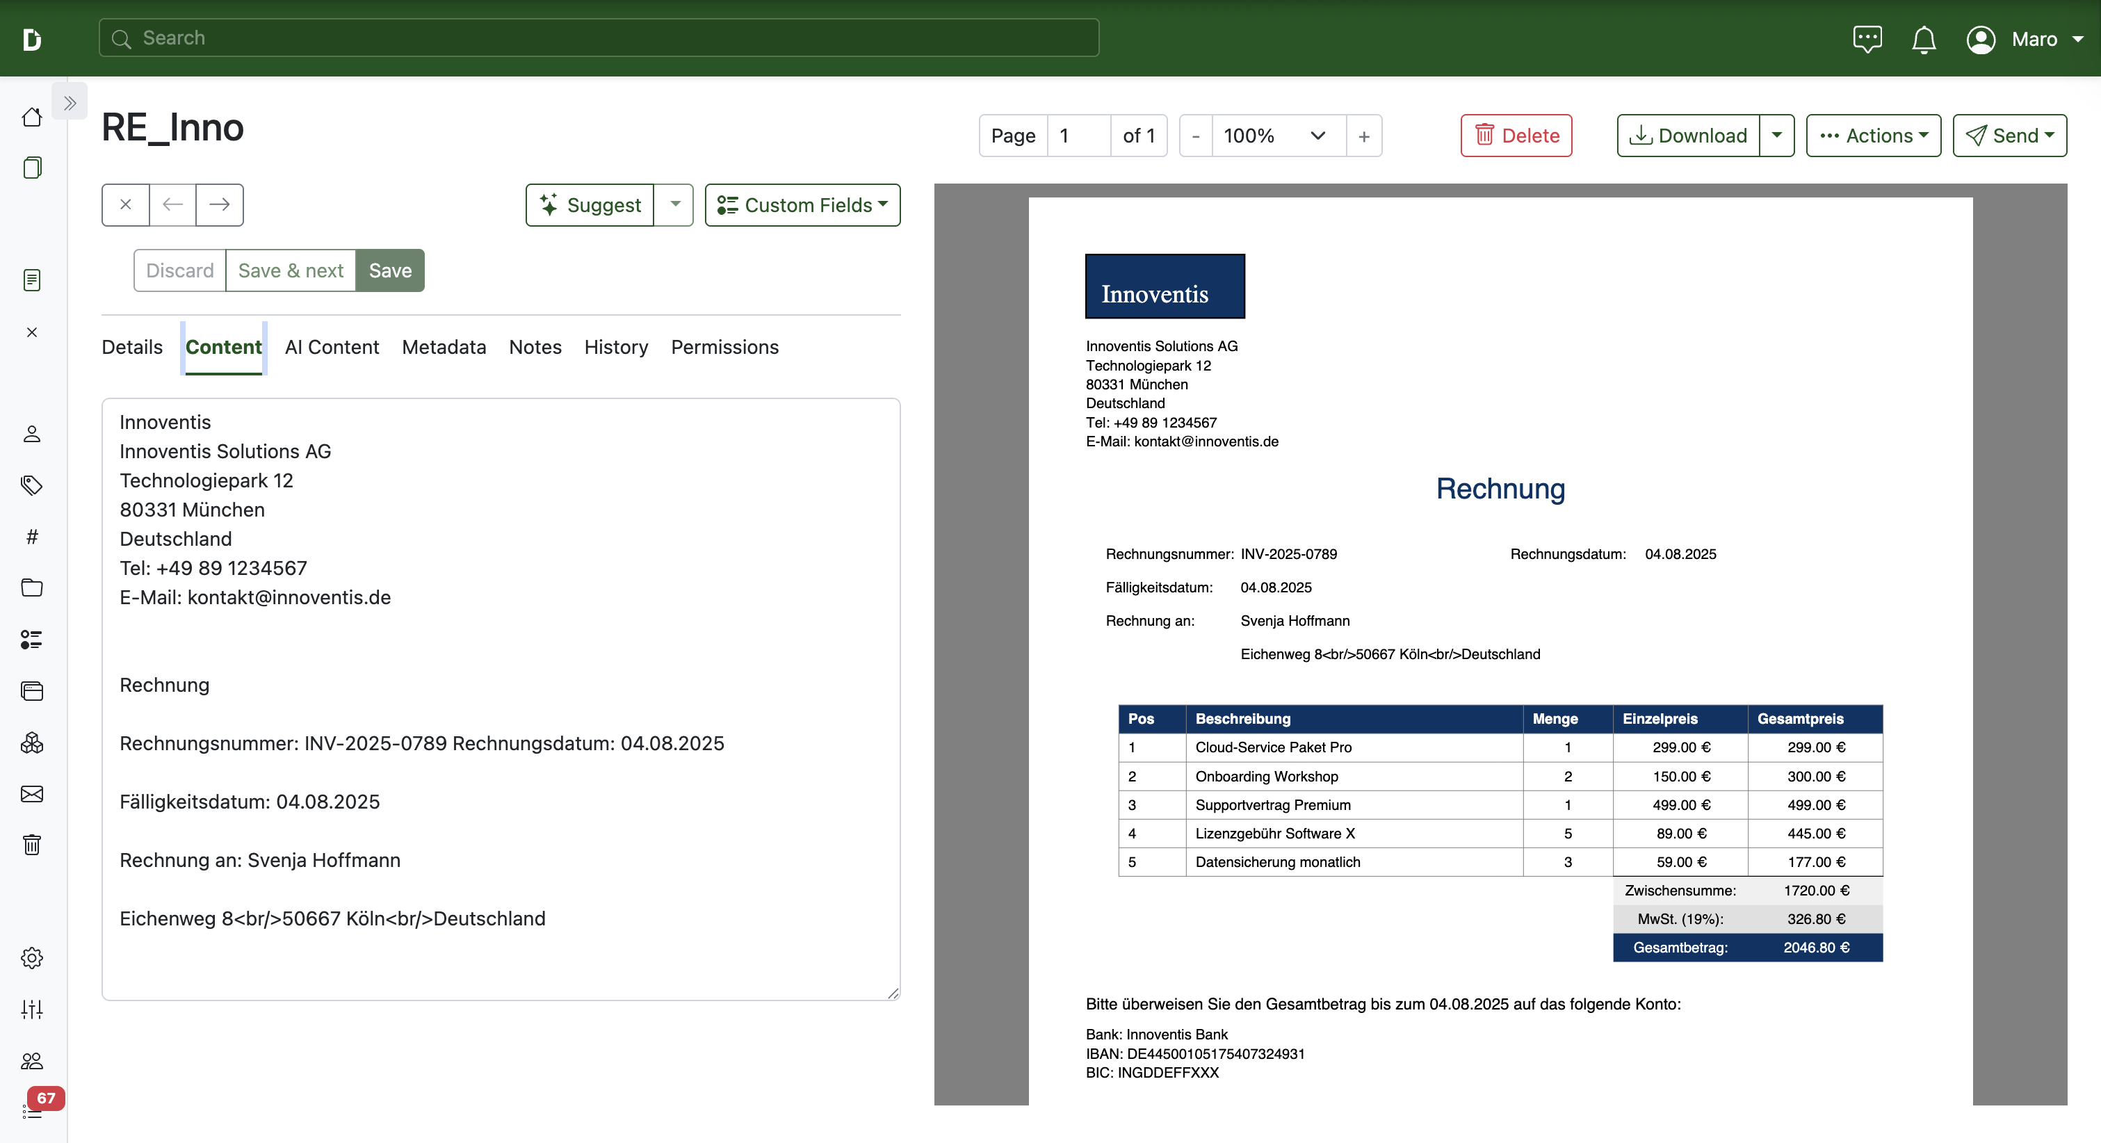
Task: Open the Suggest dropdown arrow
Action: point(674,205)
